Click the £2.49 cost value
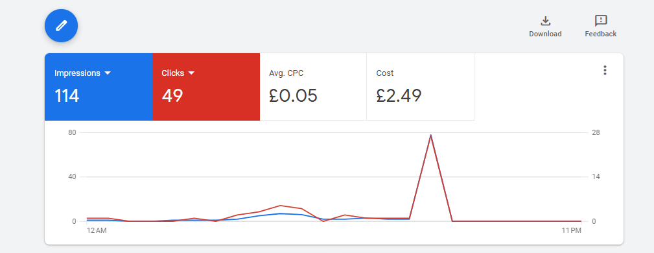Image resolution: width=654 pixels, height=253 pixels. pyautogui.click(x=399, y=95)
